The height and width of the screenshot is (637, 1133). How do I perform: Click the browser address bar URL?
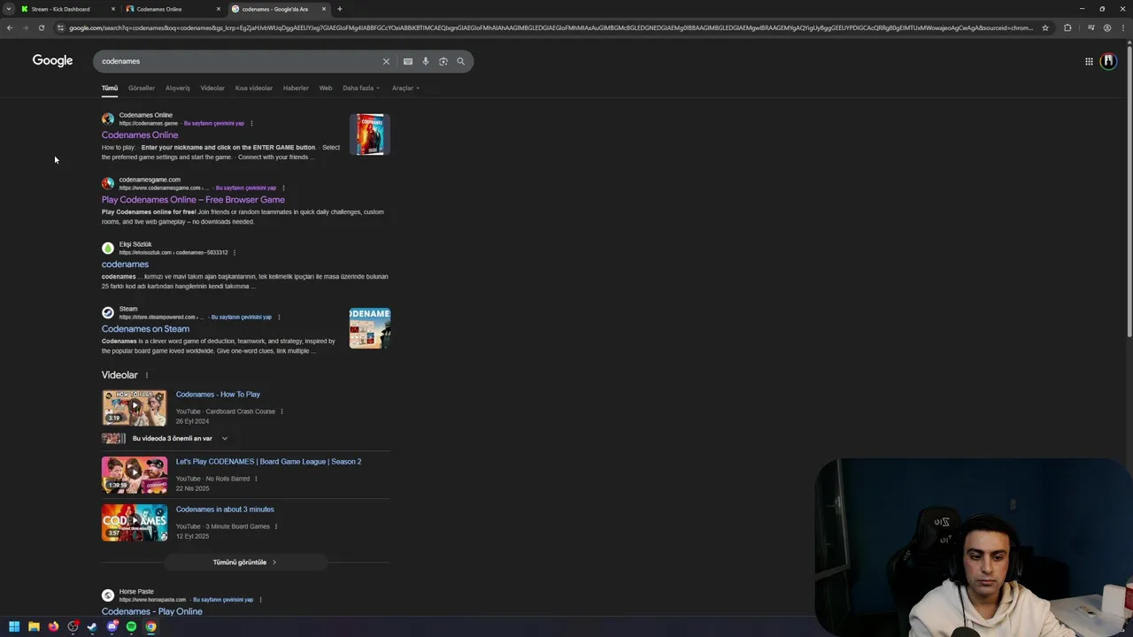tap(551, 27)
